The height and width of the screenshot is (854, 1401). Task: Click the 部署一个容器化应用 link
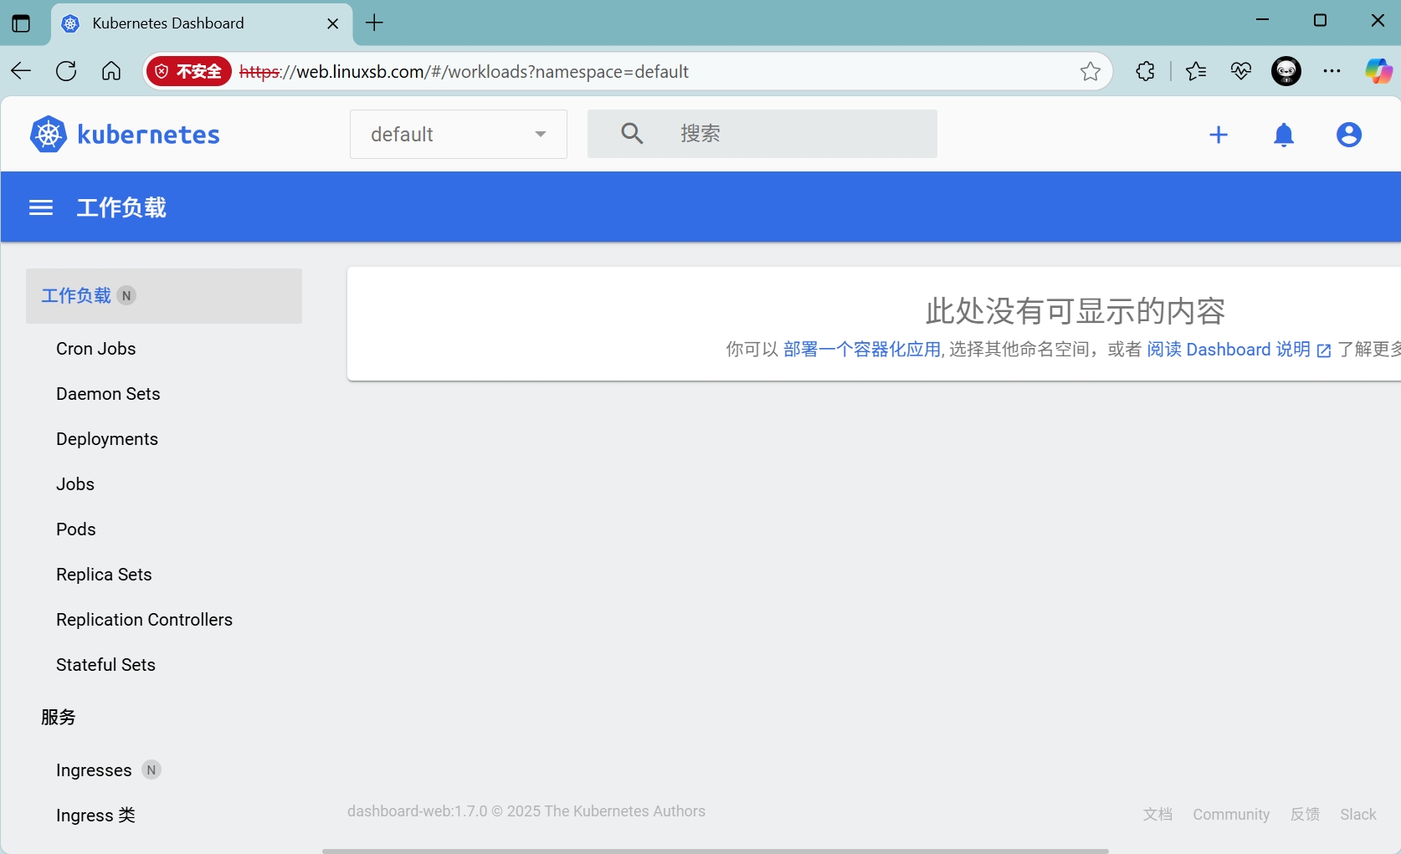point(861,350)
